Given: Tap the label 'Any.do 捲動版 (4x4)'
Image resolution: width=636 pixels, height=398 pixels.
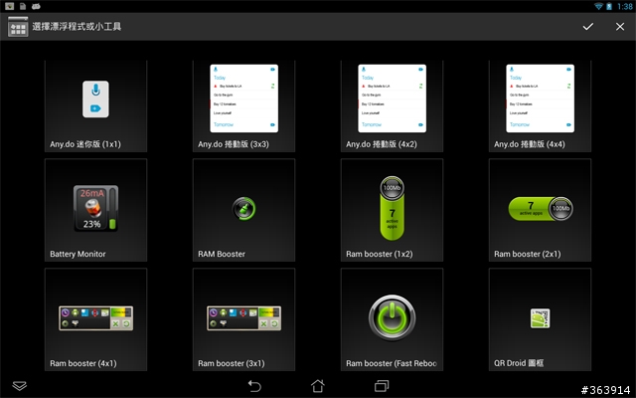Looking at the screenshot, I should click(x=530, y=144).
